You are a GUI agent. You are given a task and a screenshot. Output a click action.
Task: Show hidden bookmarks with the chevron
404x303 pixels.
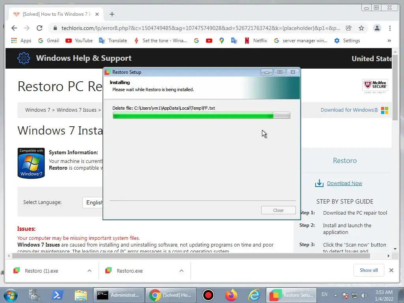click(x=389, y=41)
